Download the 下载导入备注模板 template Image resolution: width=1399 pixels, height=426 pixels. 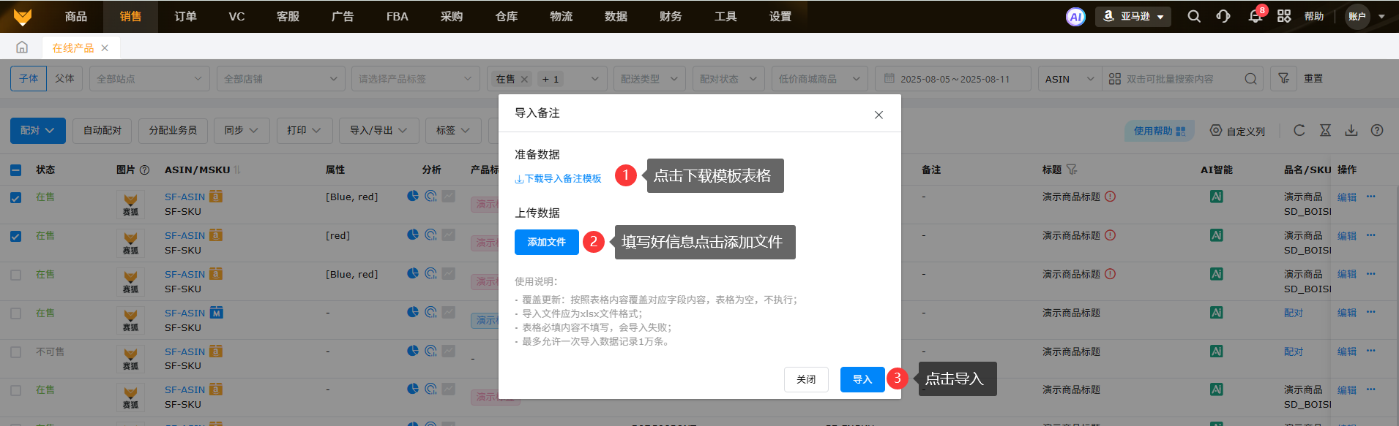click(558, 178)
